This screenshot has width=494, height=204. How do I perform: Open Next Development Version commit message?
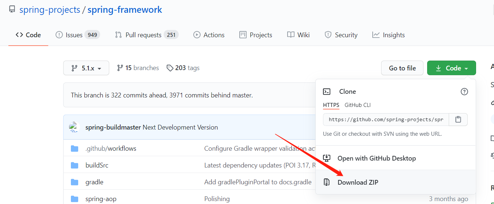(x=180, y=127)
